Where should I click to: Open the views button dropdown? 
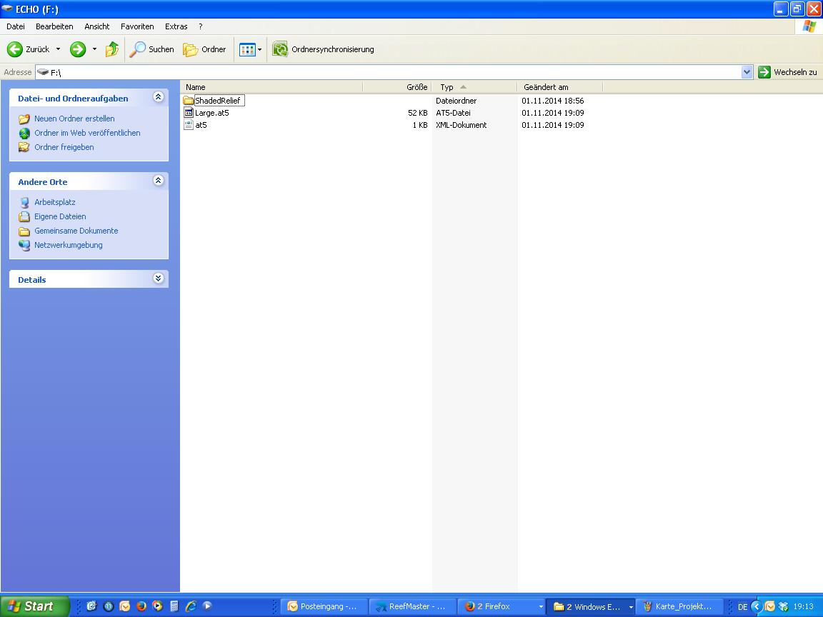pyautogui.click(x=259, y=49)
